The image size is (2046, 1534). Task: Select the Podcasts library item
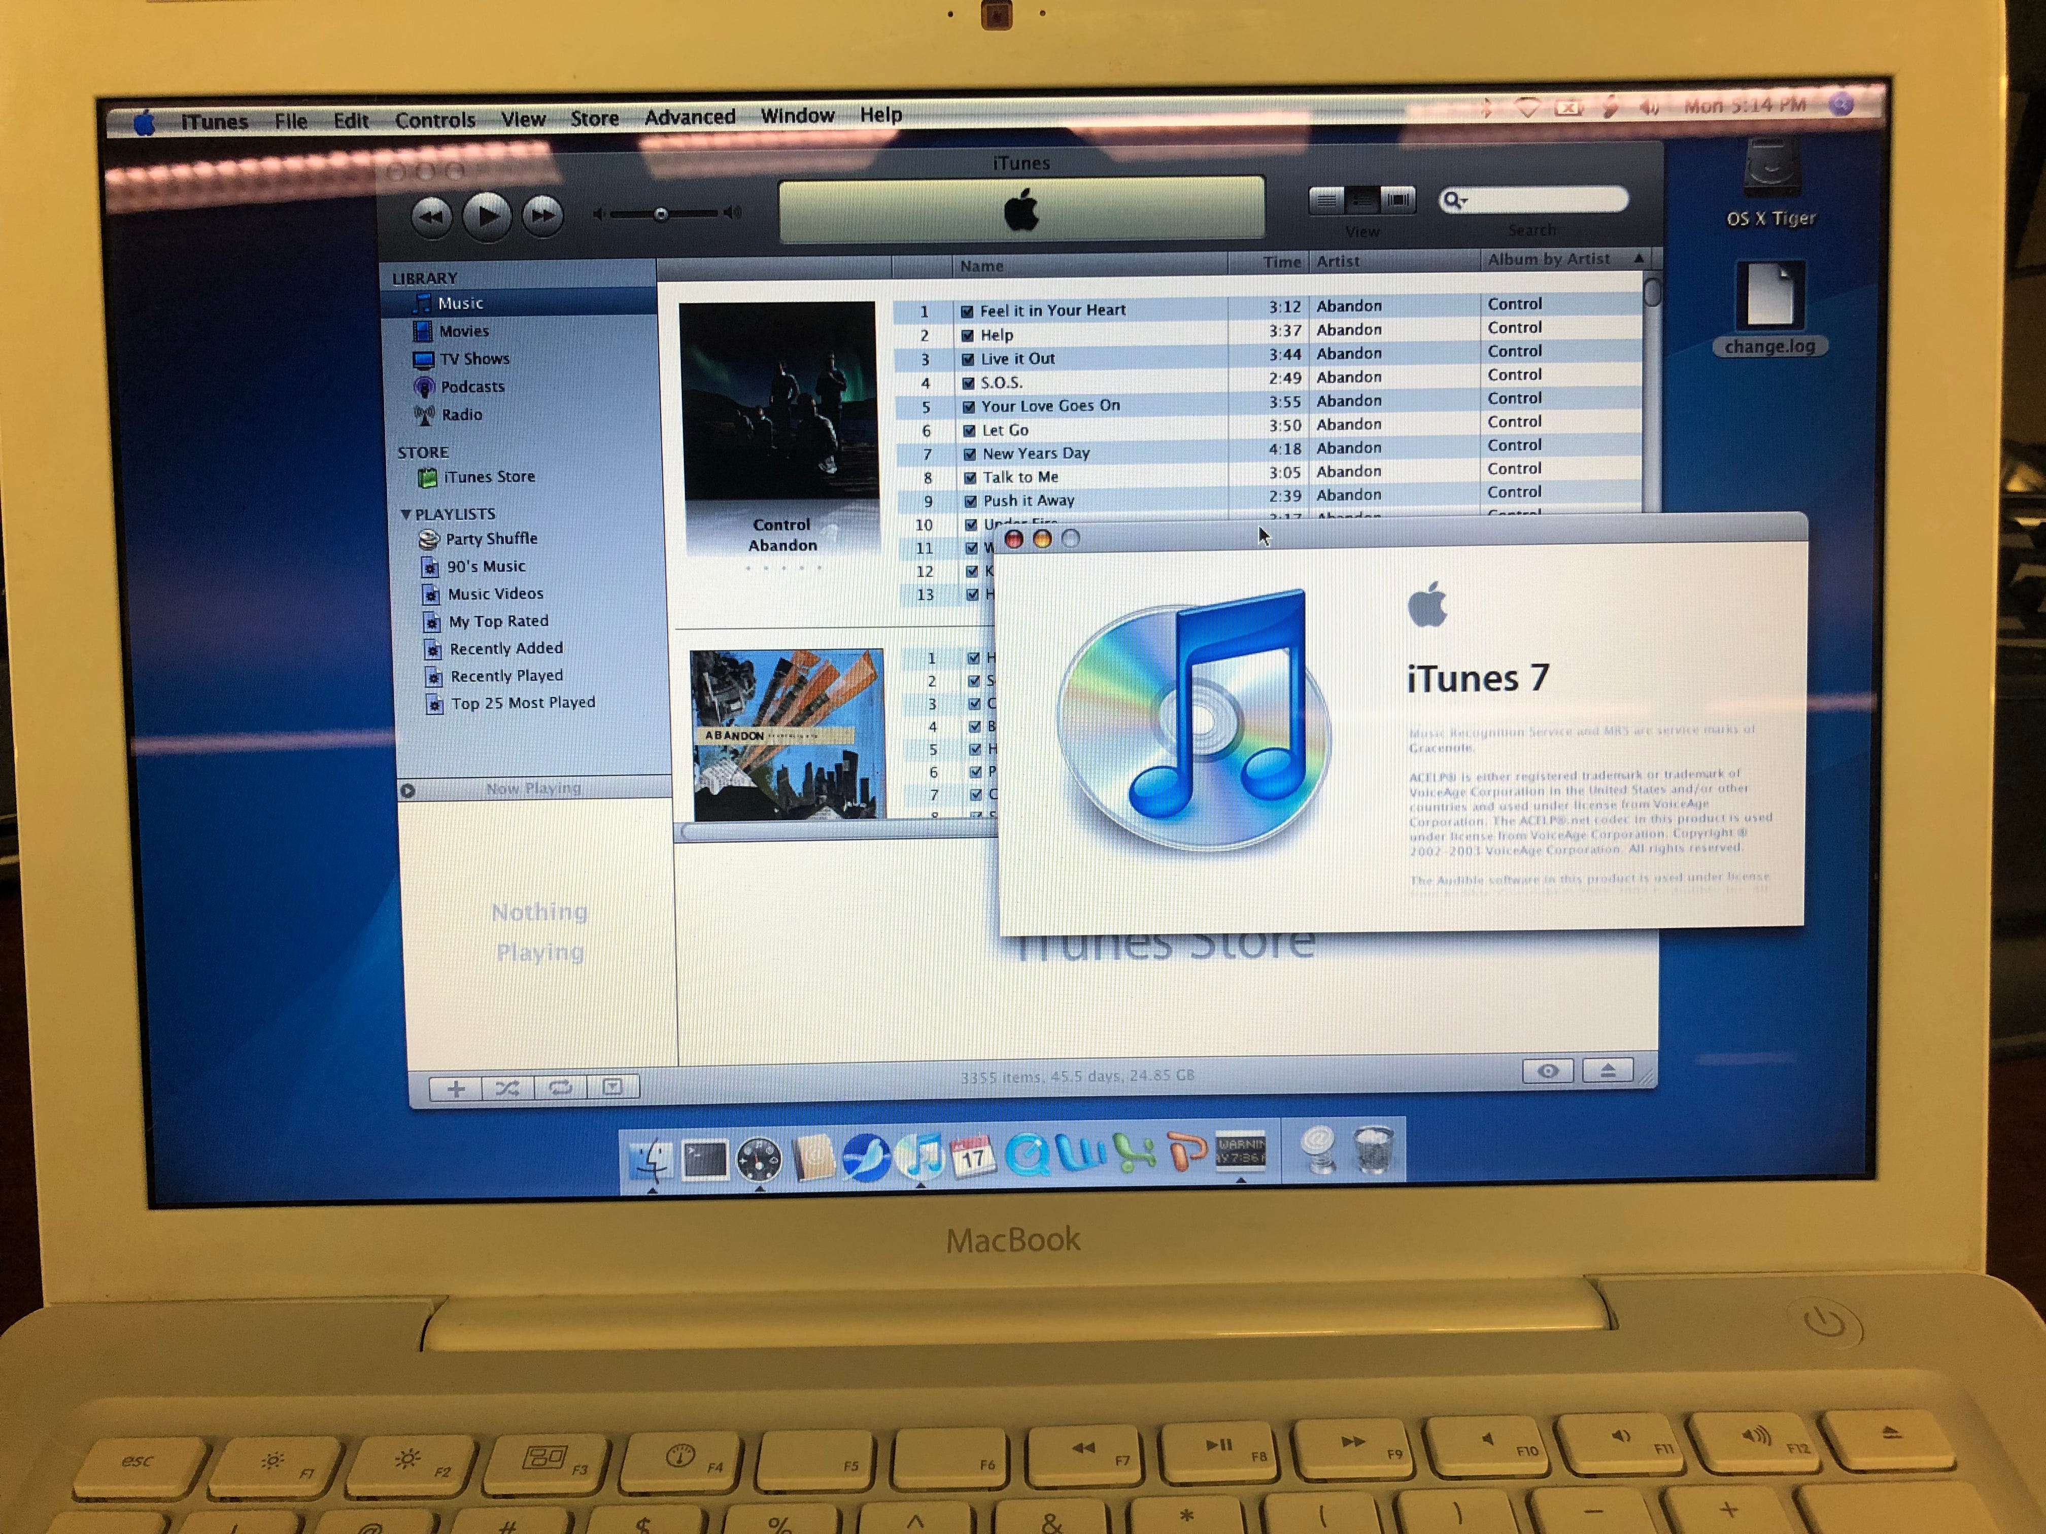[x=472, y=387]
